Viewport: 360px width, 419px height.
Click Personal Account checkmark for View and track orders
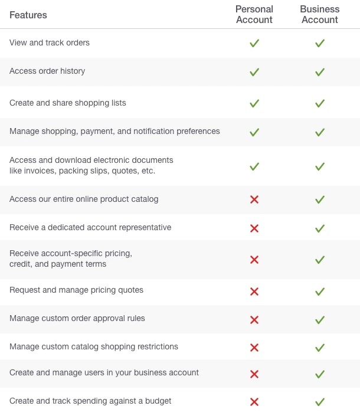[x=254, y=43]
